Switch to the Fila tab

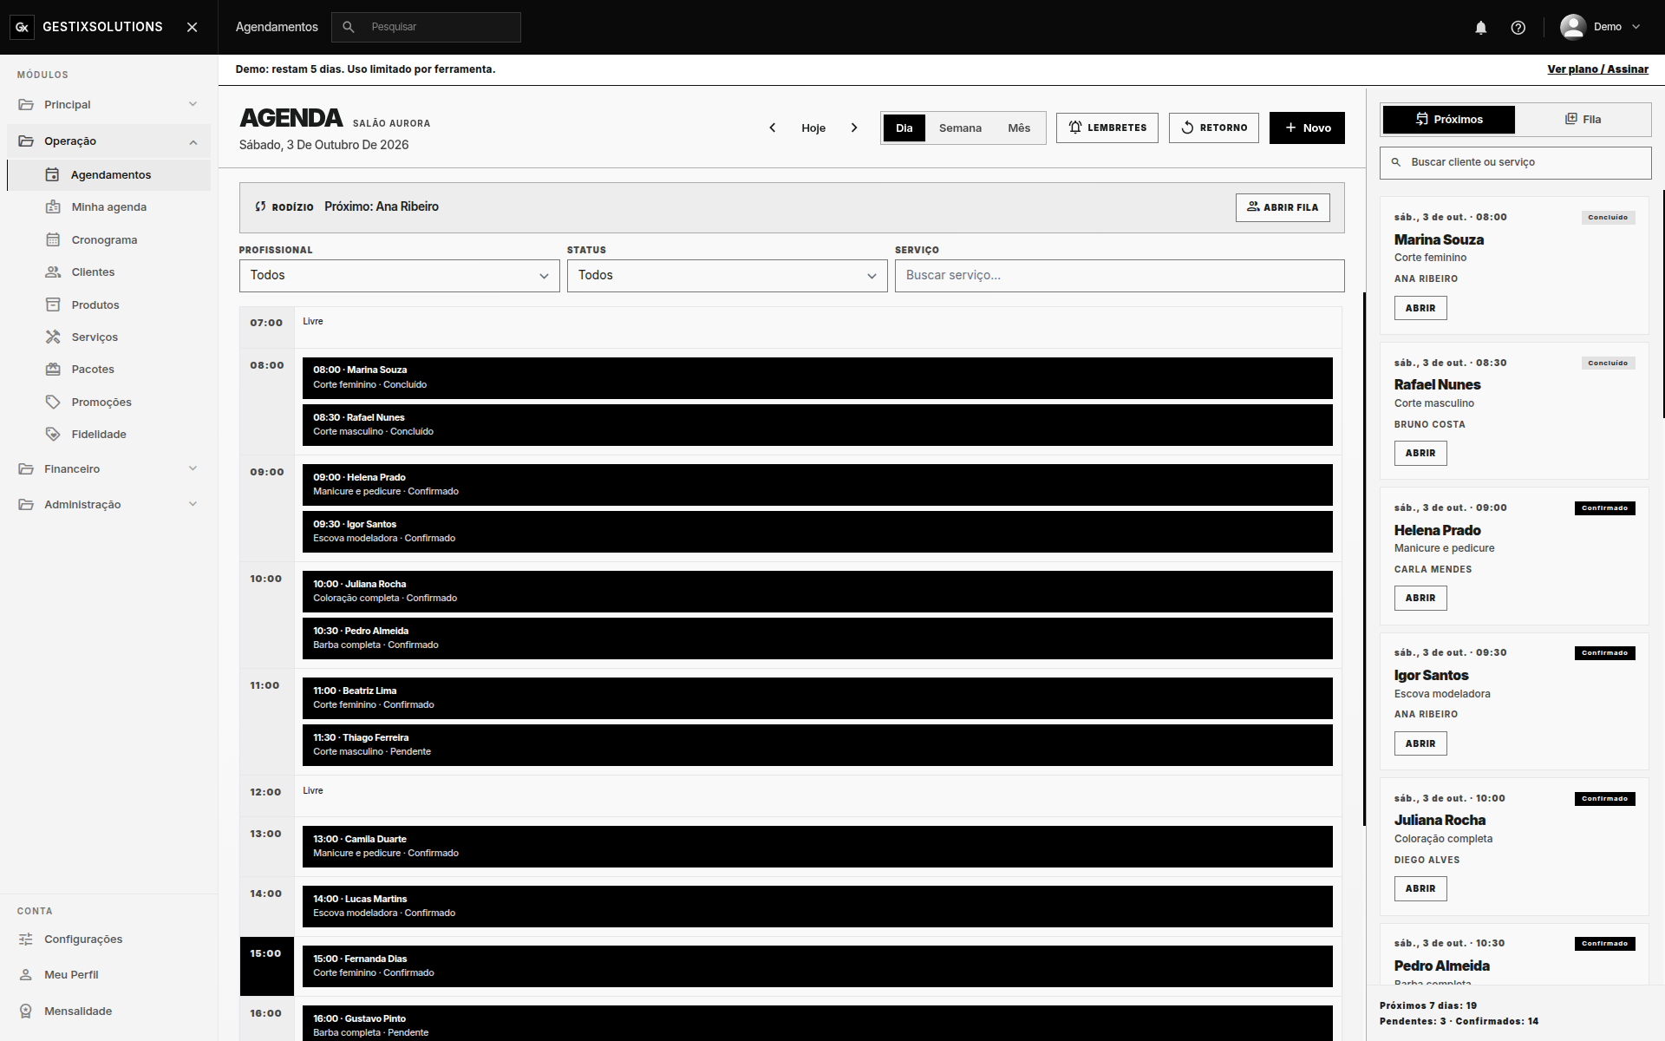point(1583,120)
